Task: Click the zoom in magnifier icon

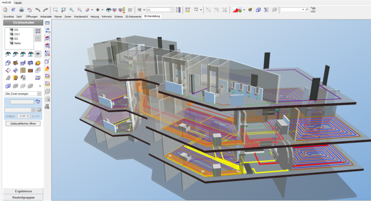Action: [x=72, y=9]
